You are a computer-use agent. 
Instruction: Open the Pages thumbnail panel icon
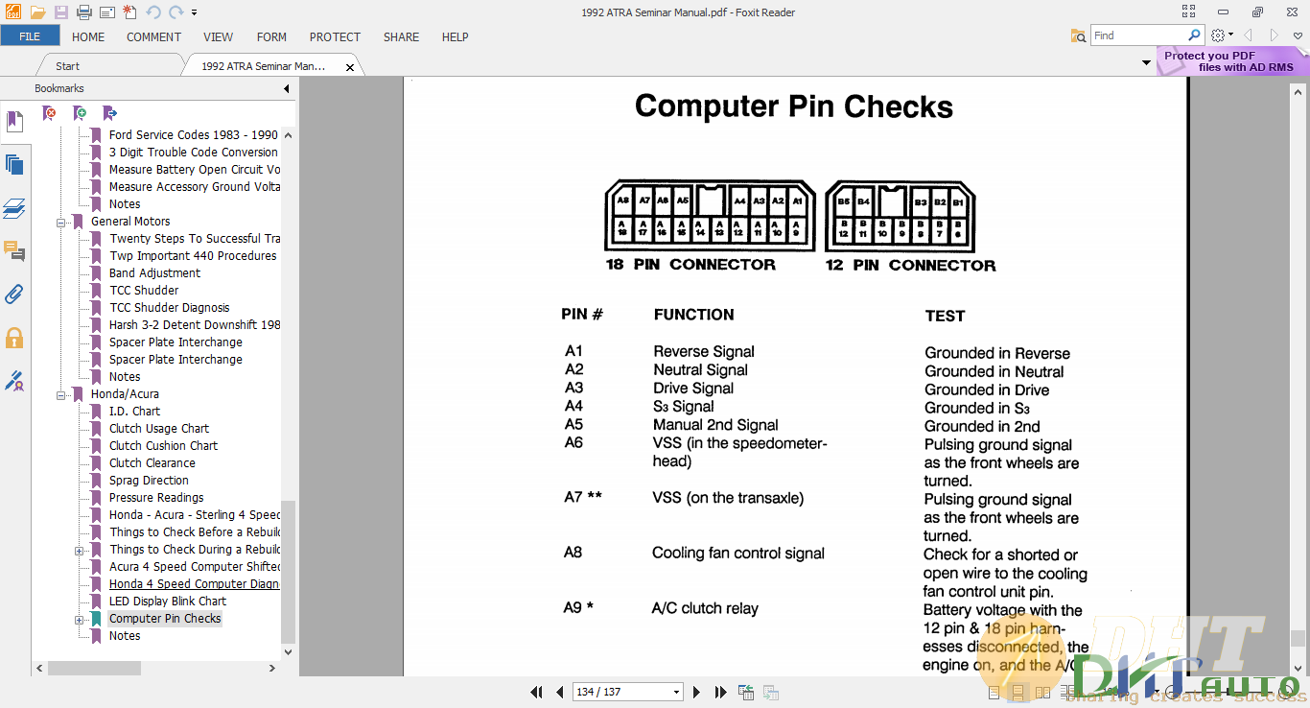pyautogui.click(x=14, y=165)
